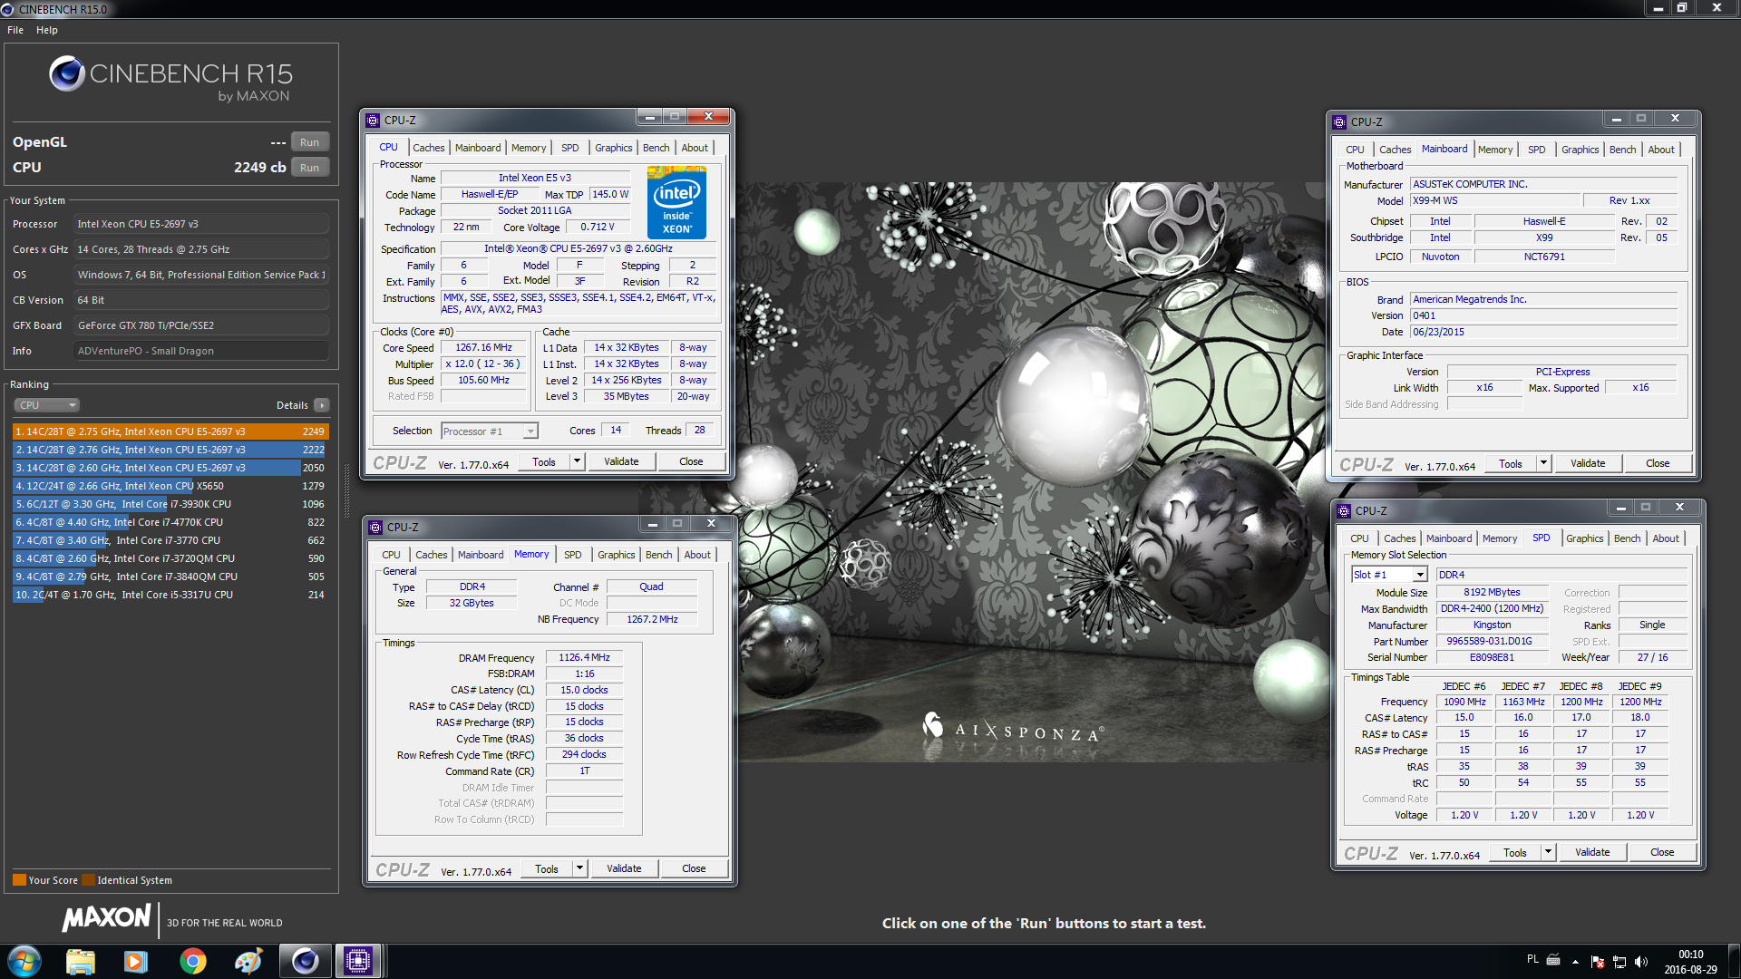Select ranking row Core i7-4770K CPU
Screen dimensions: 1741x979
click(x=170, y=522)
